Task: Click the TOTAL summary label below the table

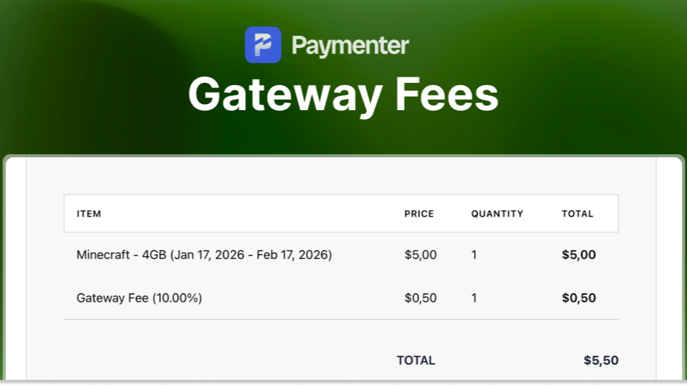Action: (415, 360)
